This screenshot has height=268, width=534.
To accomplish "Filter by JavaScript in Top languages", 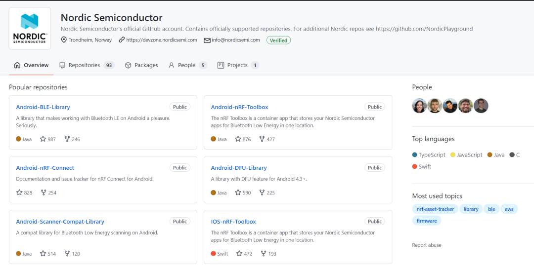I will (466, 155).
